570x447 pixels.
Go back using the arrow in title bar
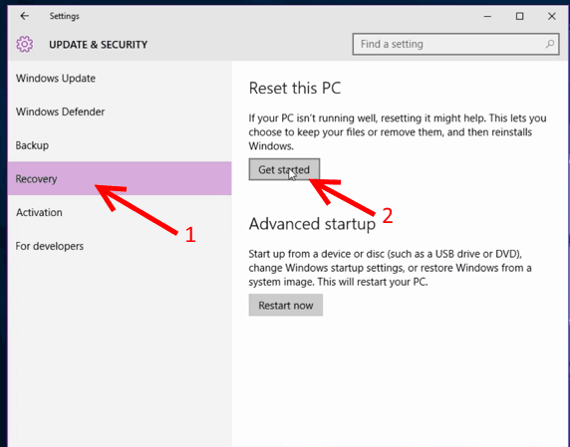pyautogui.click(x=24, y=16)
